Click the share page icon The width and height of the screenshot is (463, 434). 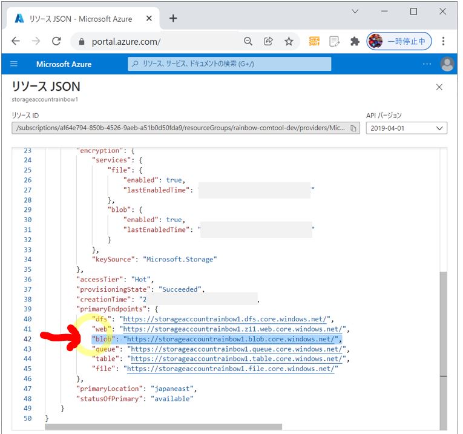[268, 41]
